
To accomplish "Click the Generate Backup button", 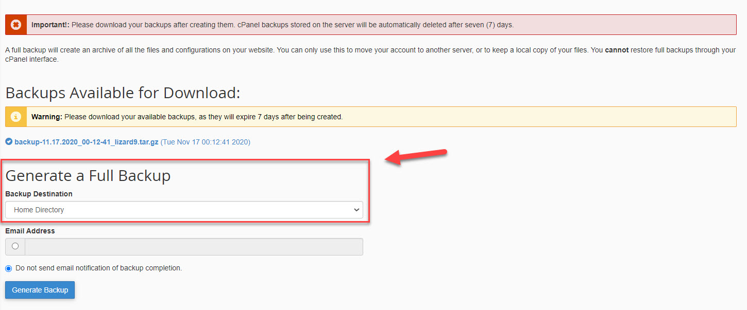I will 40,290.
